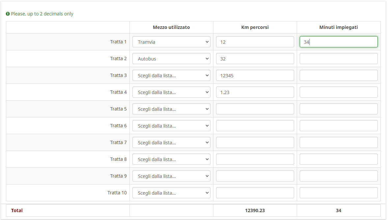Click the Tratta 2 Minuti impiegati field
The height and width of the screenshot is (220, 388).
click(339, 59)
